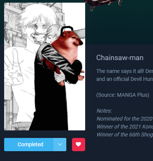Select the Chainsaw-man title heading
Image resolution: width=153 pixels, height=161 pixels.
[x=120, y=58]
